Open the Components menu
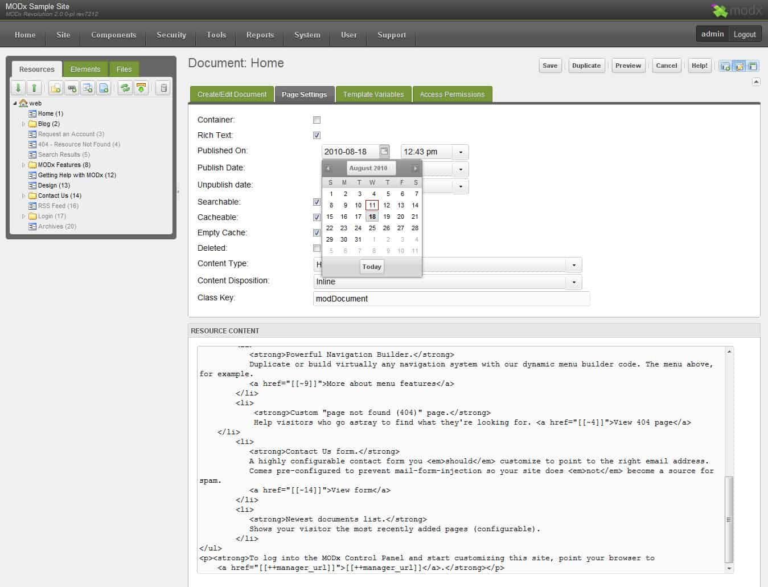This screenshot has height=587, width=768. pos(113,35)
